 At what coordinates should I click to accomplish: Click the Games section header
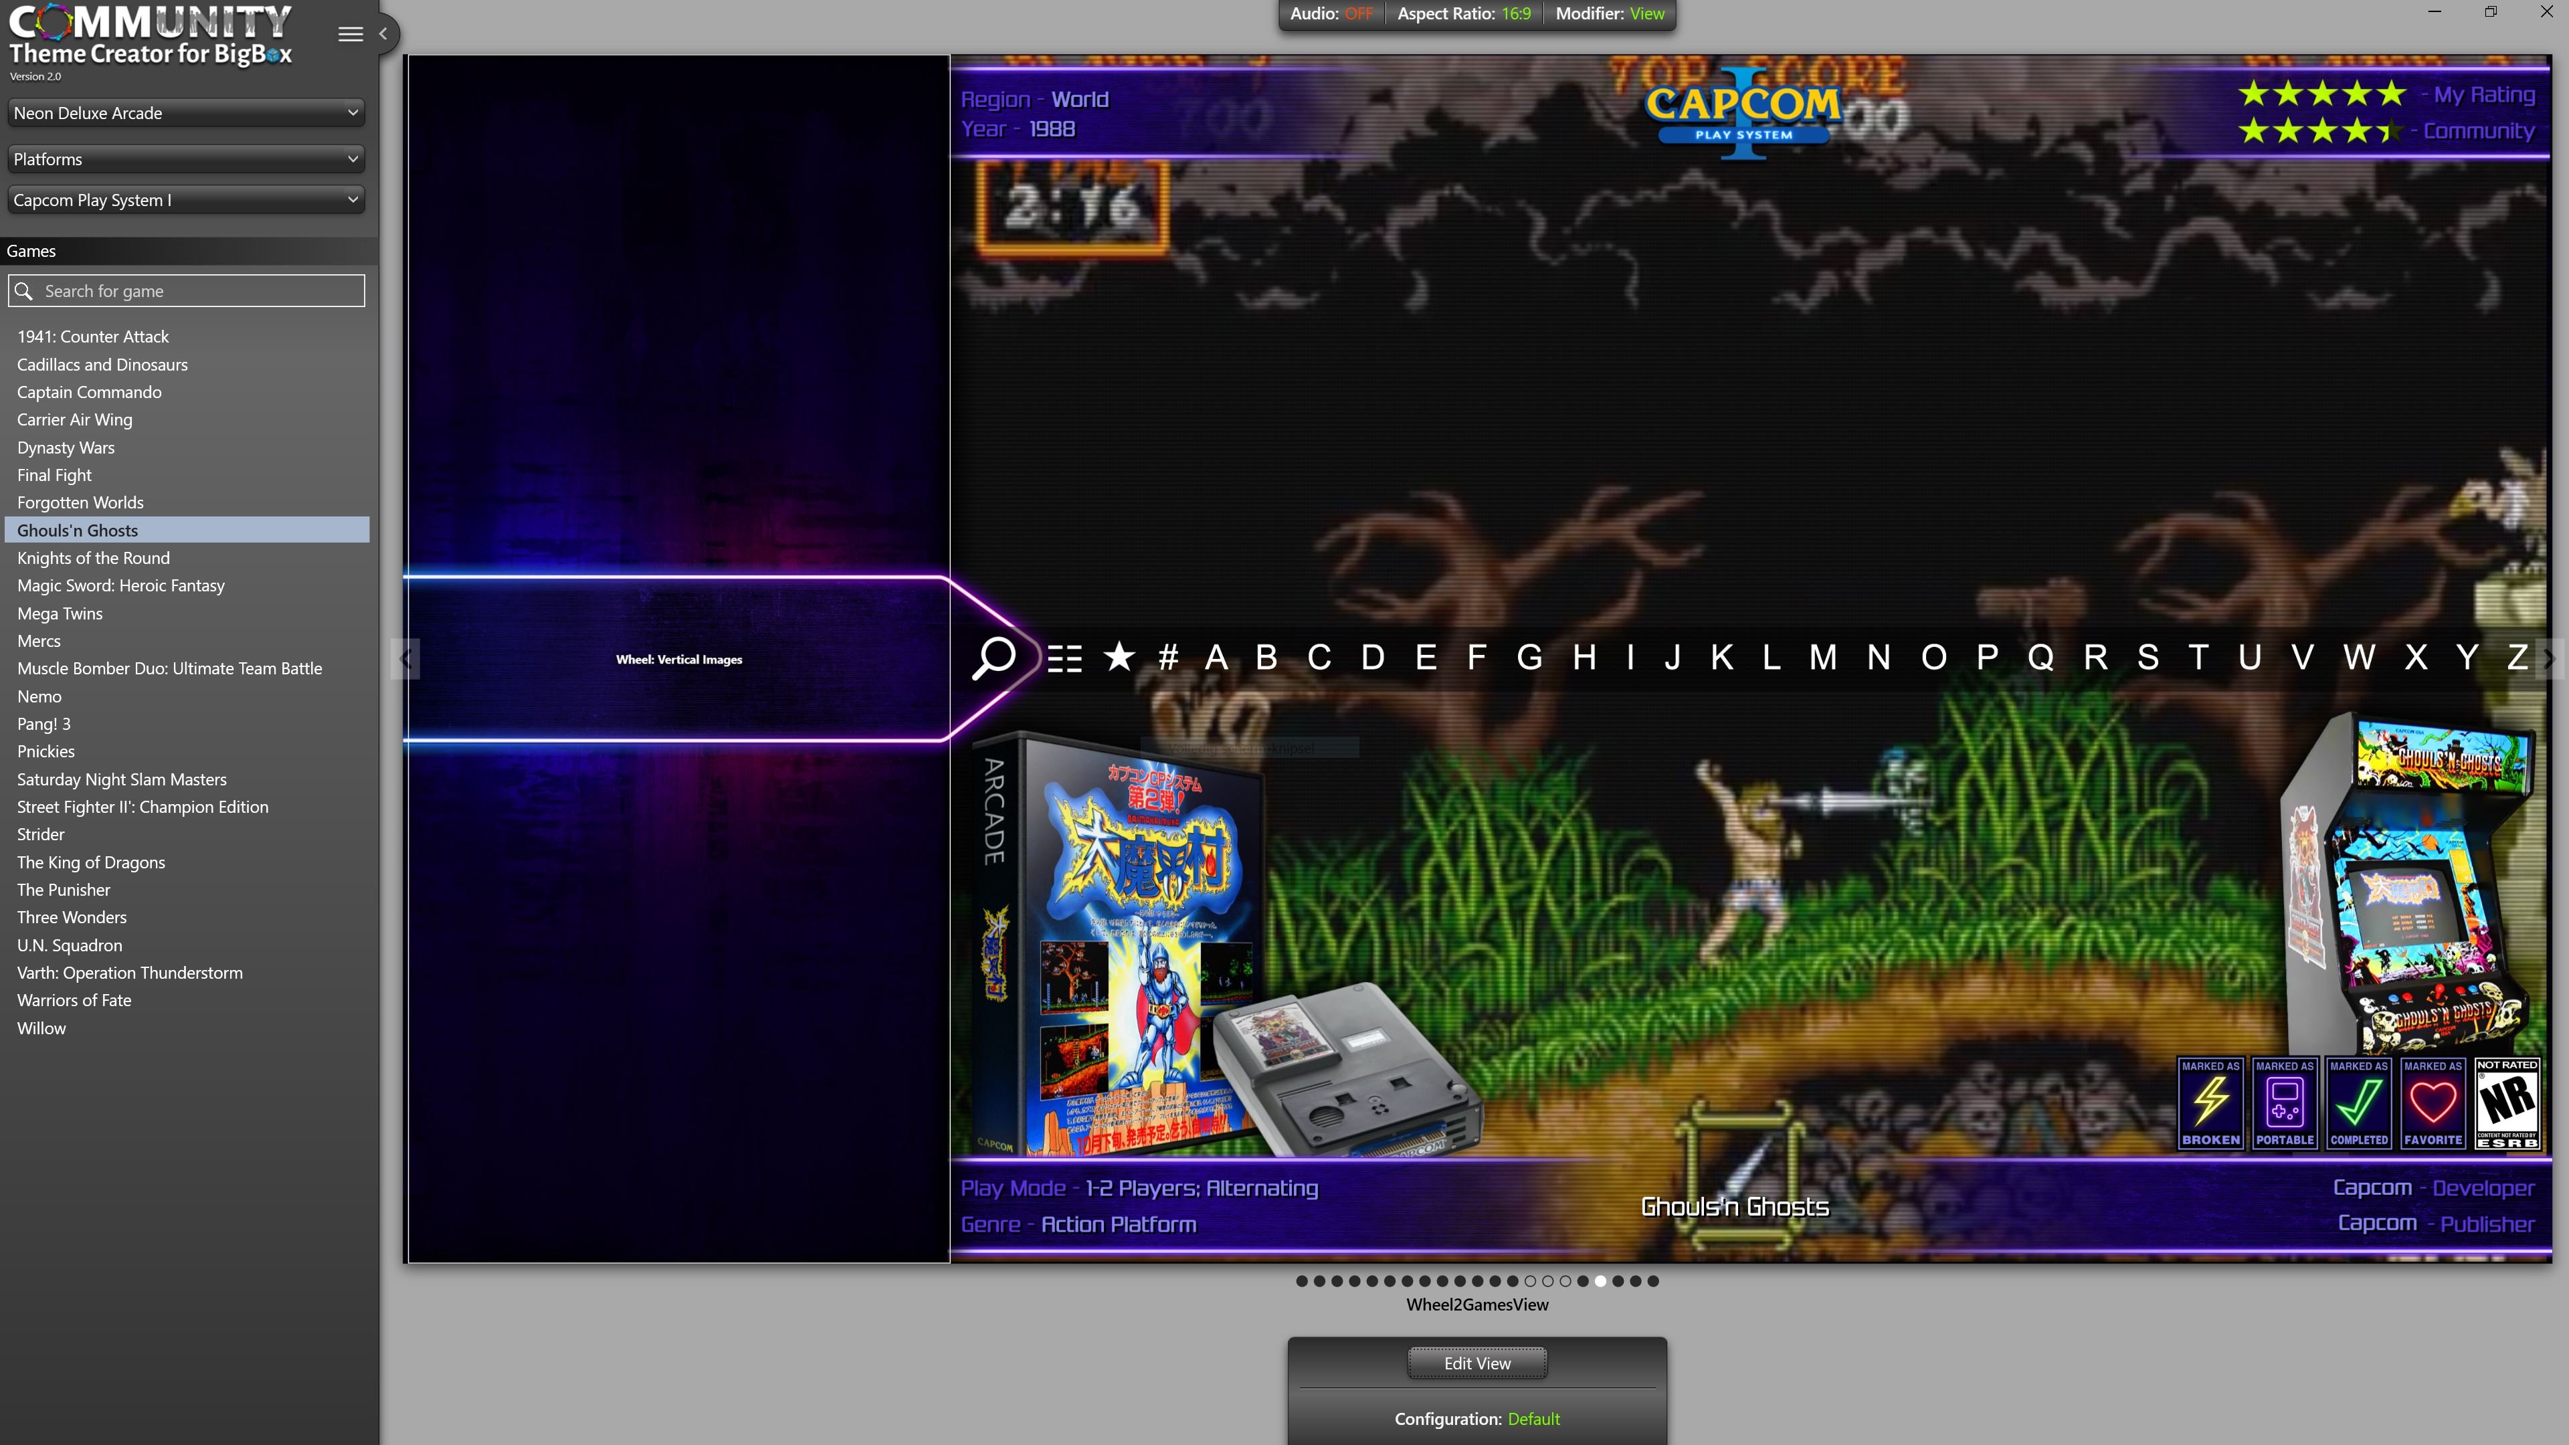click(189, 252)
